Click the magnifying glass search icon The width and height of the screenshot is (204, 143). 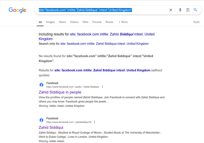tap(195, 10)
